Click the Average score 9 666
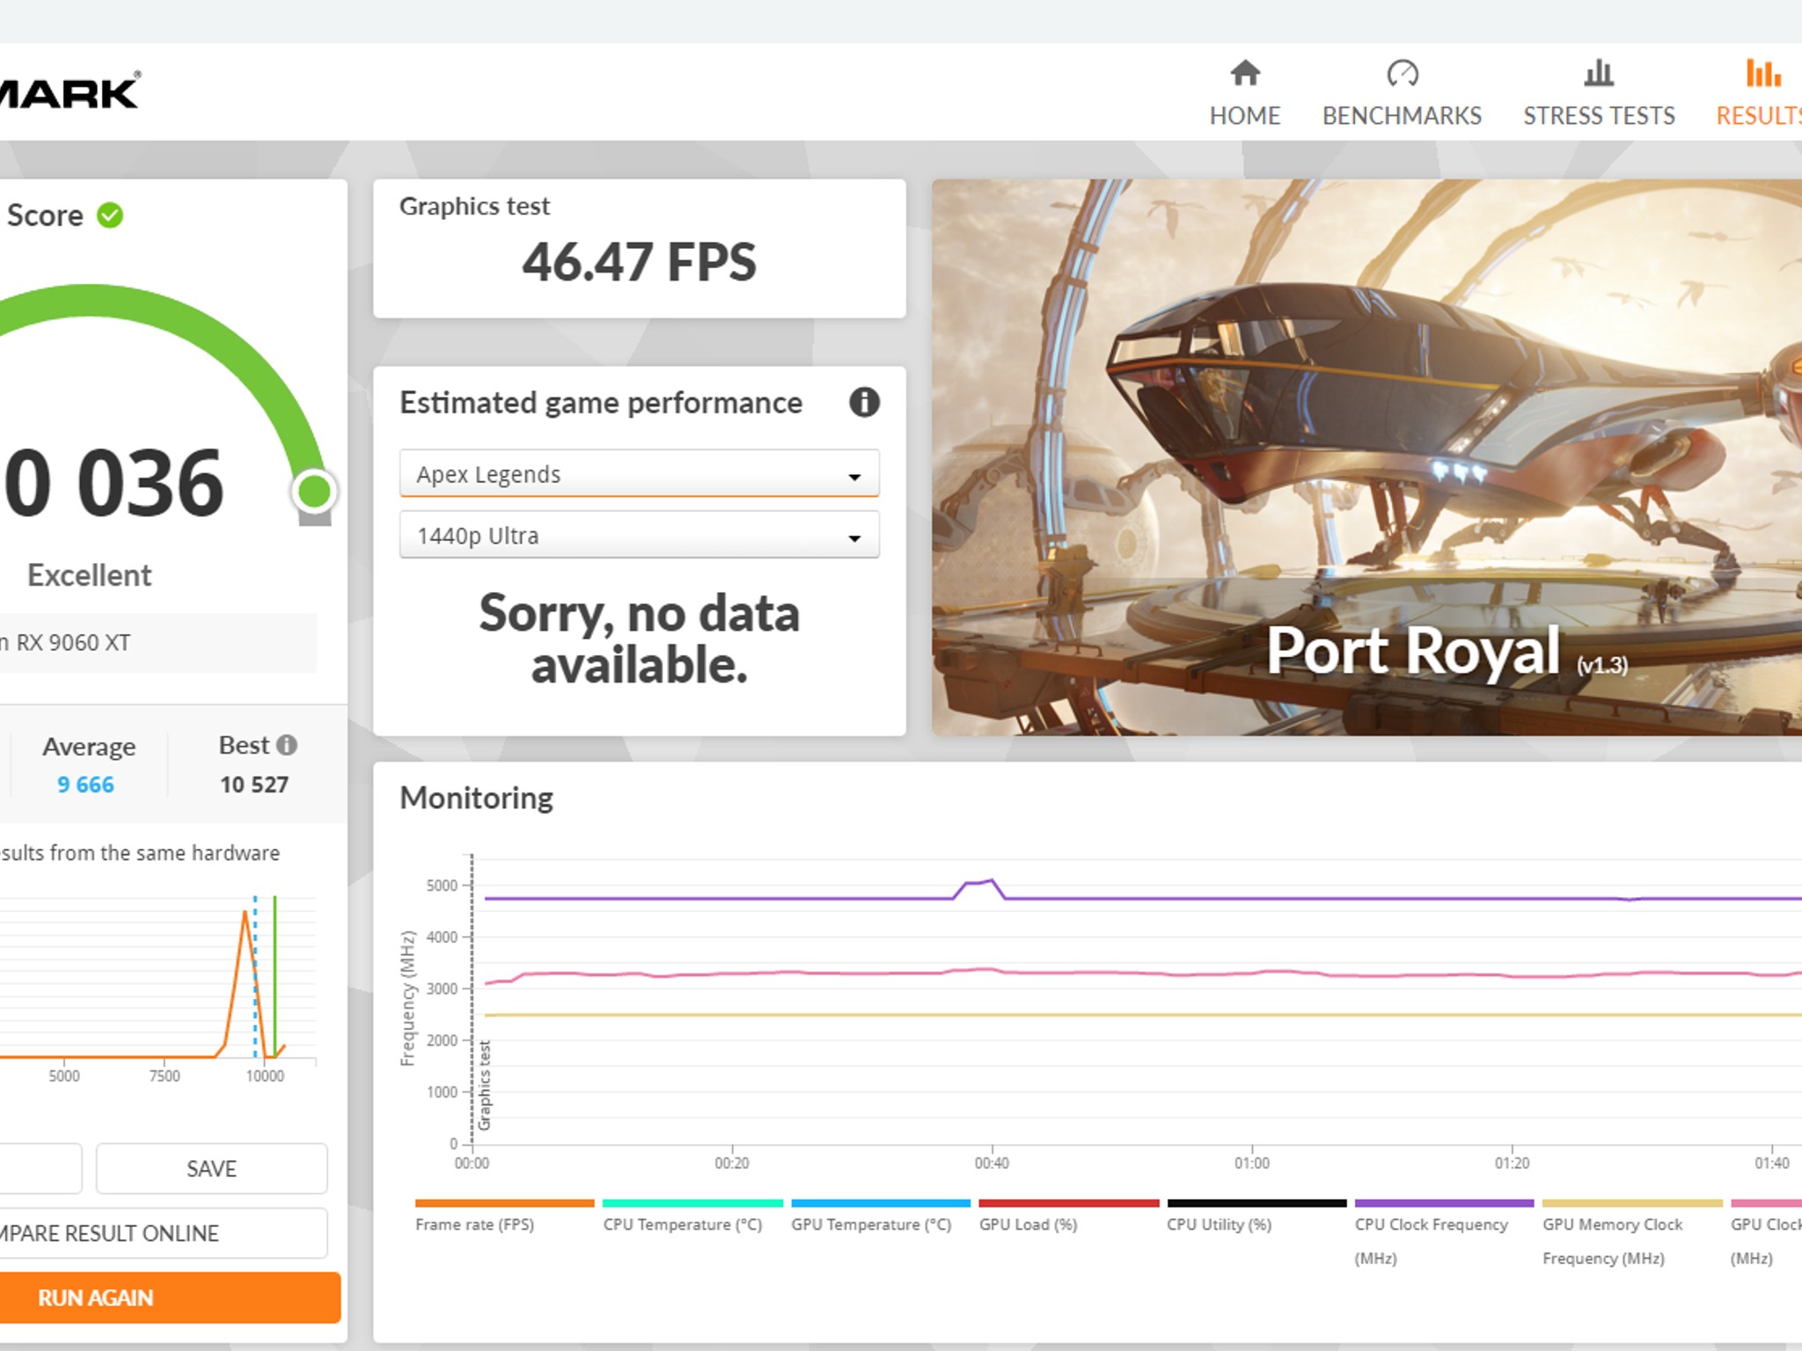 [x=85, y=785]
